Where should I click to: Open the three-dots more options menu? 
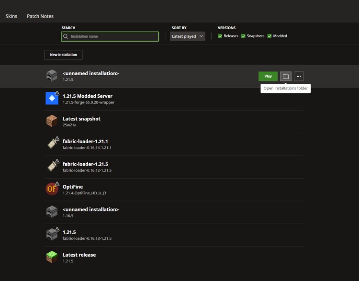(299, 76)
